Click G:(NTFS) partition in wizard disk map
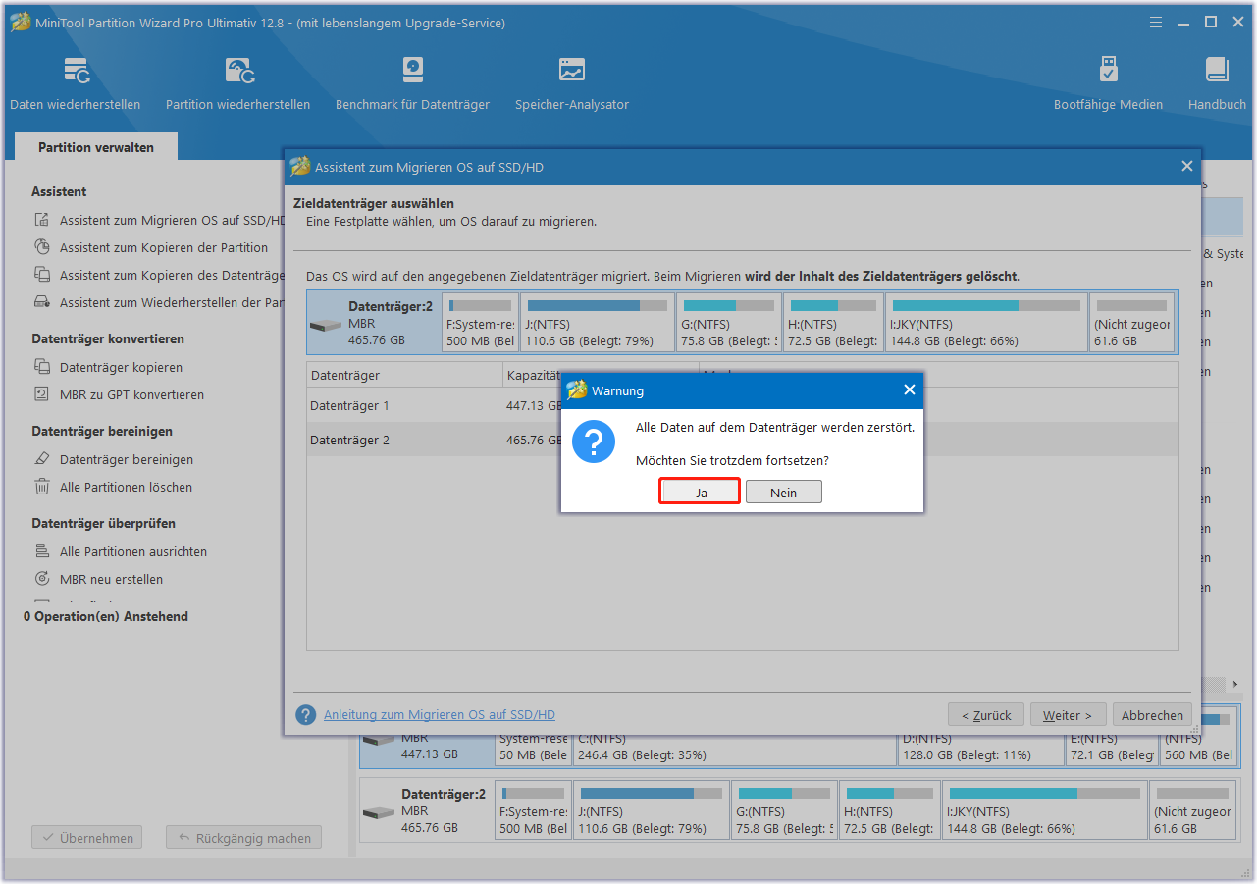1257x884 pixels. coord(729,323)
